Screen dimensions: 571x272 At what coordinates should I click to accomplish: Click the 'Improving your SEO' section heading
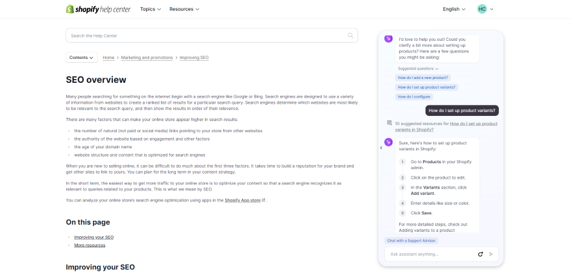[100, 267]
